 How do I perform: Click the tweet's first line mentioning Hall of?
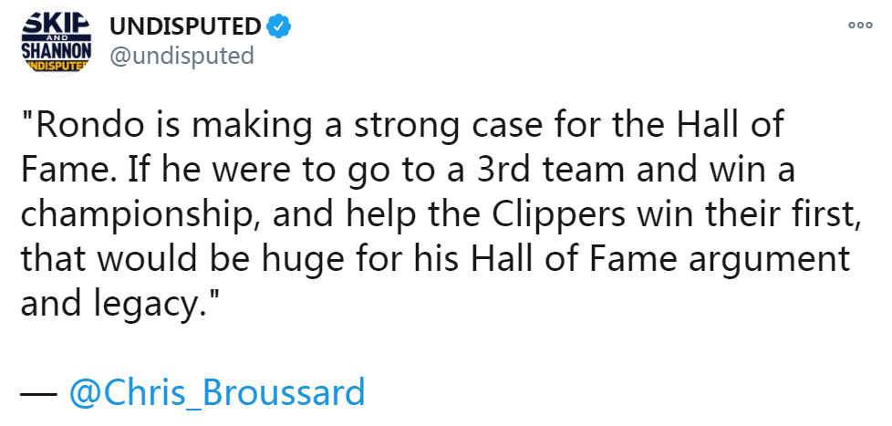coord(403,127)
